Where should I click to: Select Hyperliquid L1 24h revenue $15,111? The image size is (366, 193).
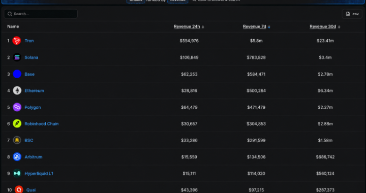pyautogui.click(x=189, y=173)
